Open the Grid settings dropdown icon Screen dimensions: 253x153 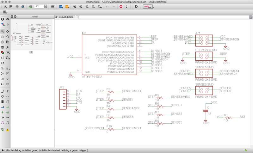click(x=5, y=12)
